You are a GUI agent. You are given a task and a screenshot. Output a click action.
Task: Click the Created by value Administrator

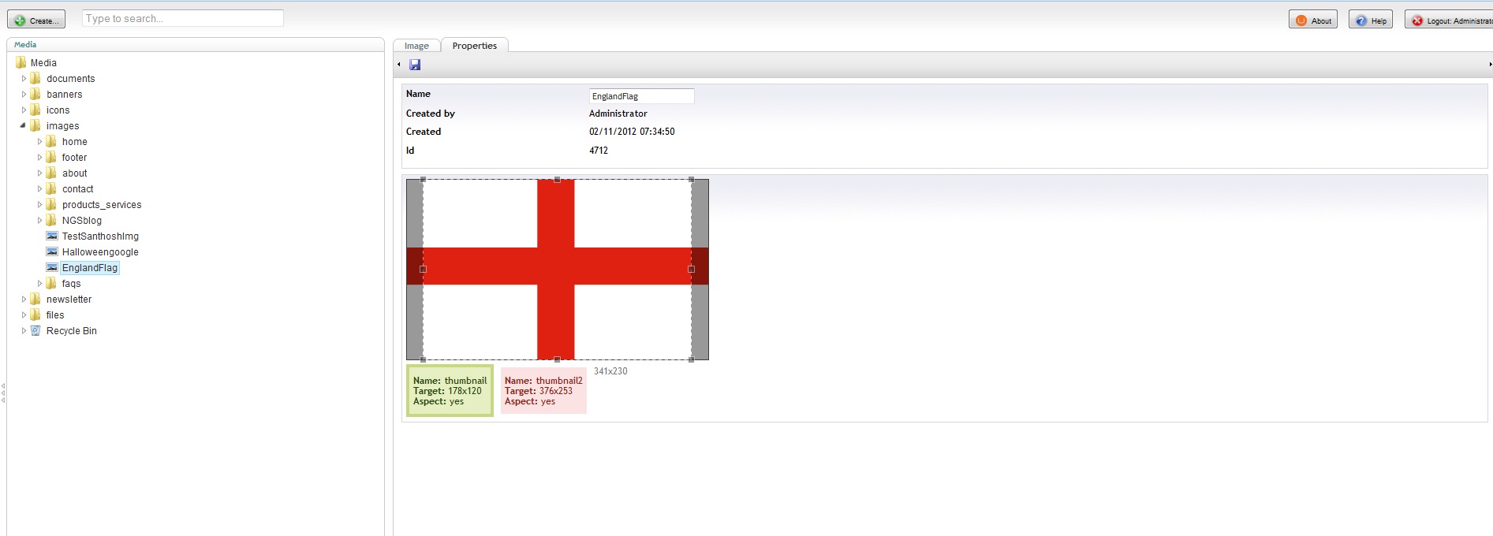click(x=618, y=114)
